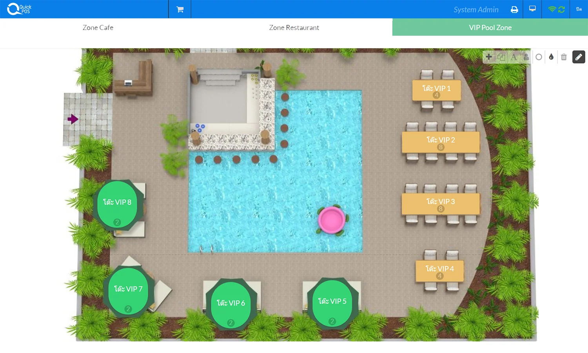The height and width of the screenshot is (353, 588).
Task: Open the droplet color picker
Action: pyautogui.click(x=551, y=57)
